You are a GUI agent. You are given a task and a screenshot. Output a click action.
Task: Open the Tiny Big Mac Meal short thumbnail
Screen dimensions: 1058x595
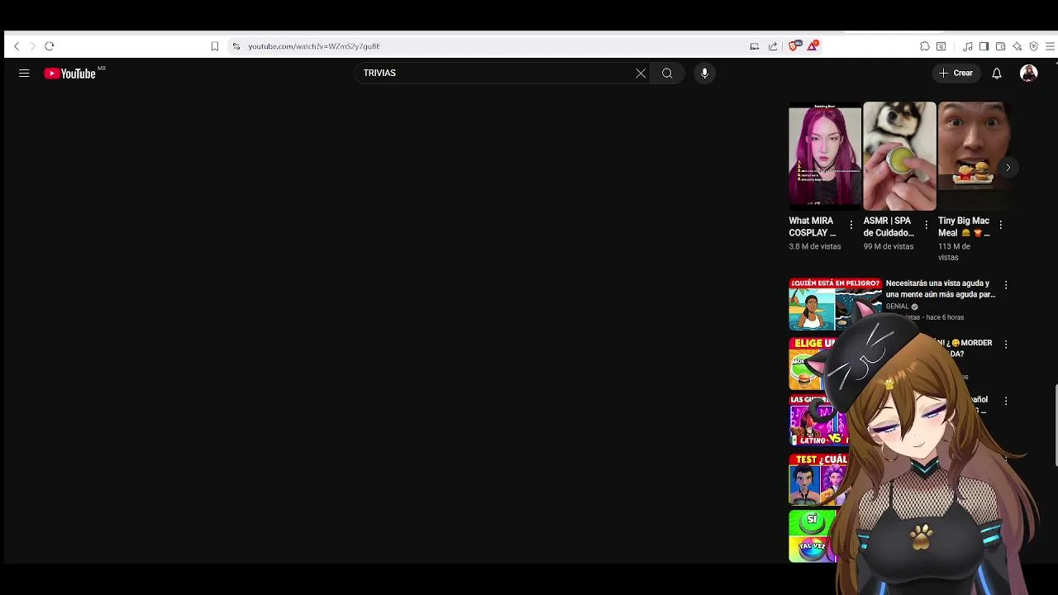974,155
